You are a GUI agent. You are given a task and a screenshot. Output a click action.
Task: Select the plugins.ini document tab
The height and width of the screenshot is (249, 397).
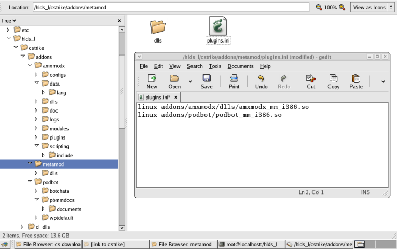158,98
